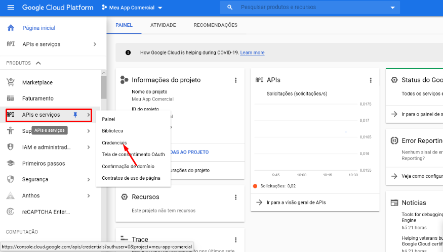The width and height of the screenshot is (443, 252).
Task: Click the Google Cloud Platform logo text
Action: (58, 8)
